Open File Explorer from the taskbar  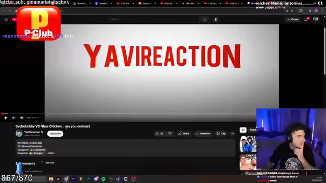pyautogui.click(x=51, y=179)
